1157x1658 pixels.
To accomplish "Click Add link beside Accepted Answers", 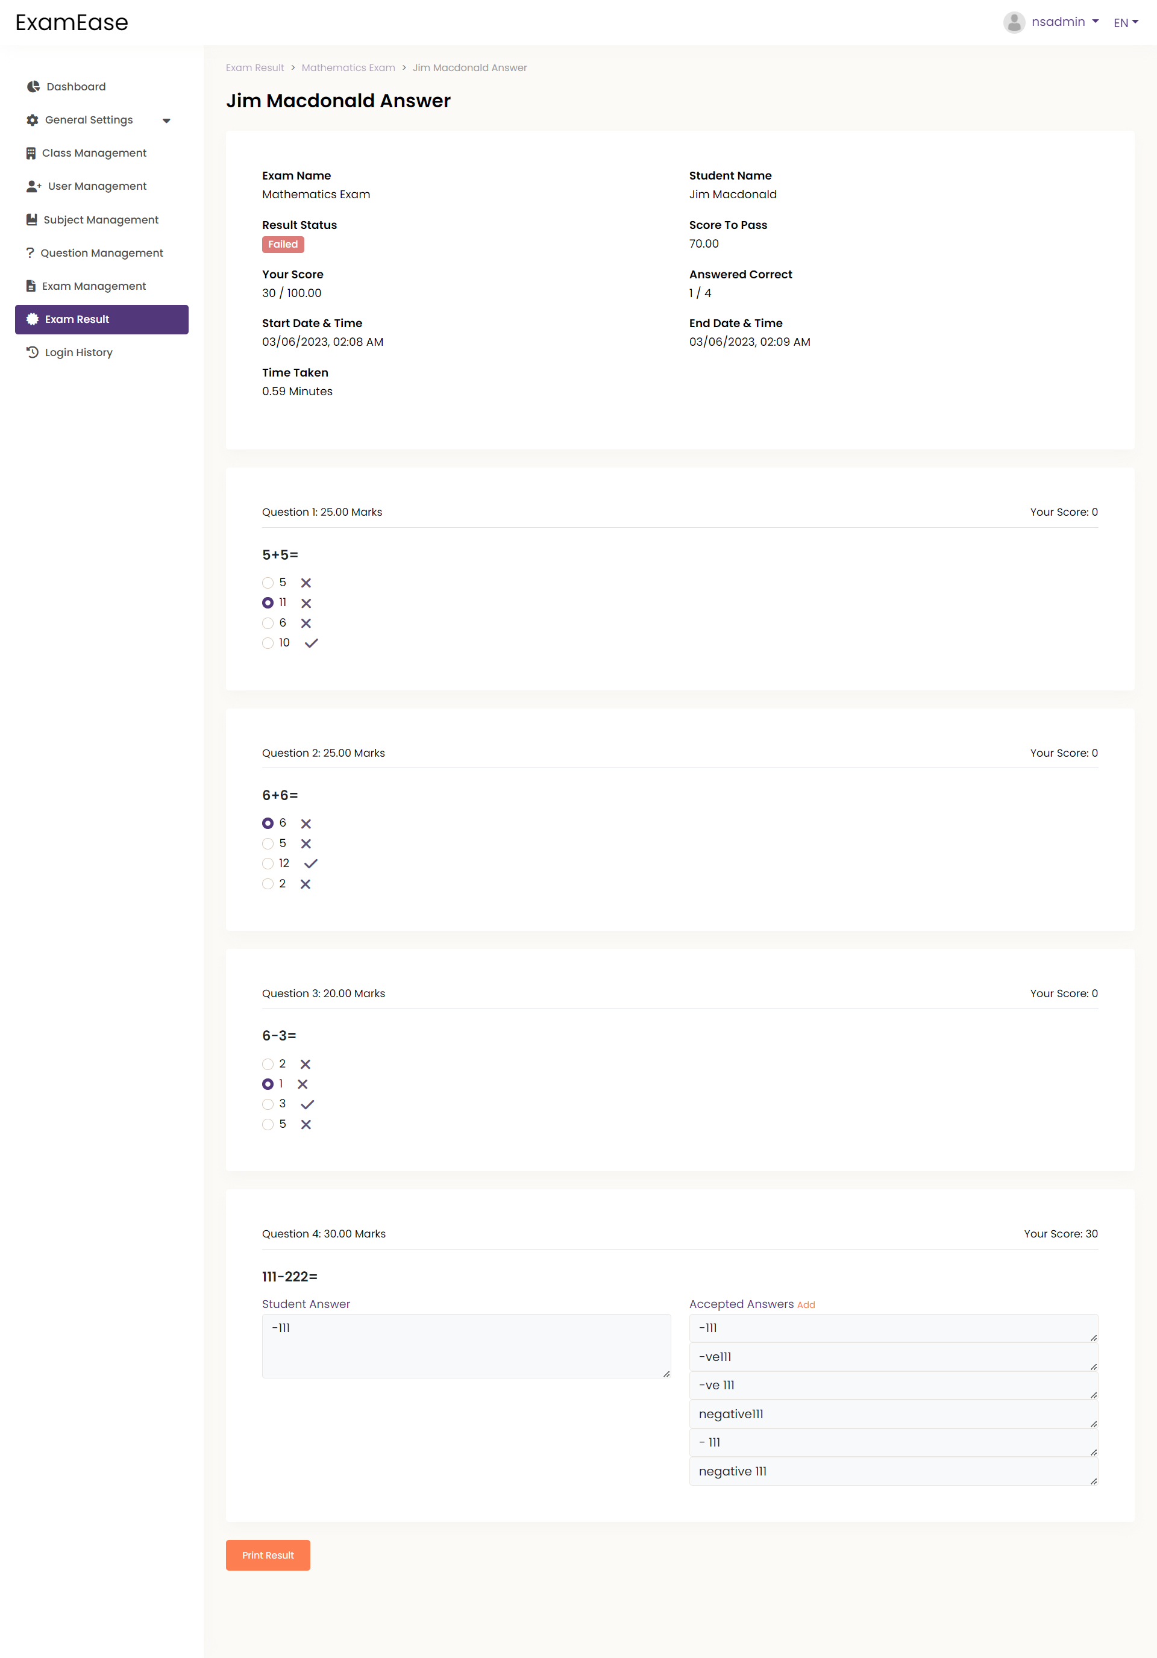I will pyautogui.click(x=806, y=1305).
